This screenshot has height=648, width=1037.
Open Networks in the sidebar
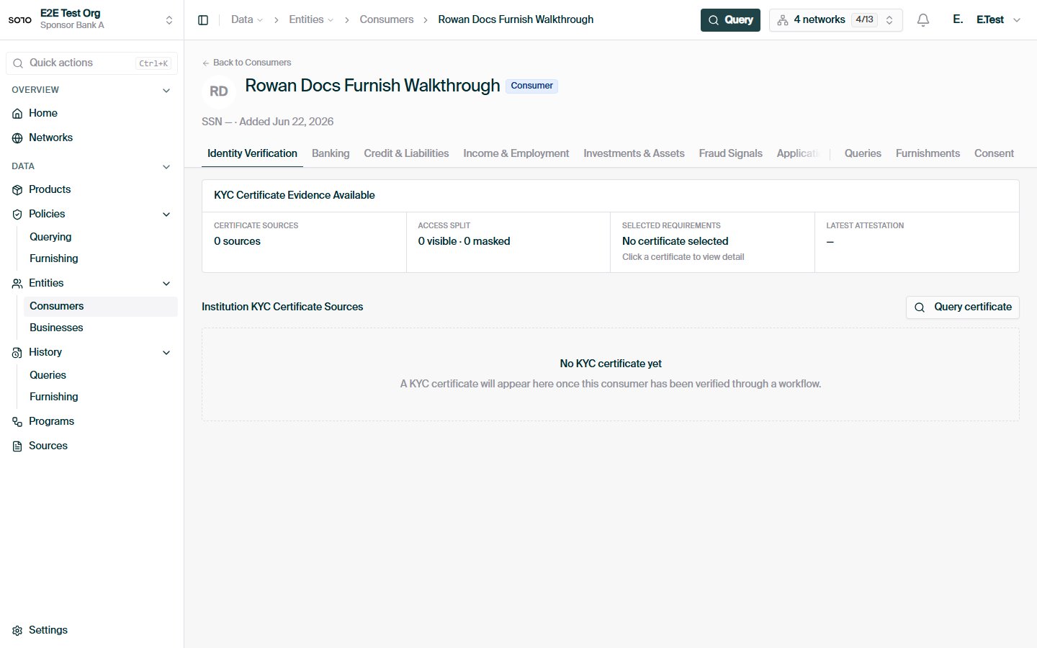92,138
